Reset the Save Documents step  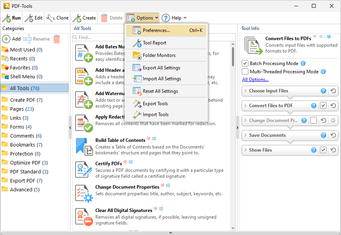click(x=333, y=135)
